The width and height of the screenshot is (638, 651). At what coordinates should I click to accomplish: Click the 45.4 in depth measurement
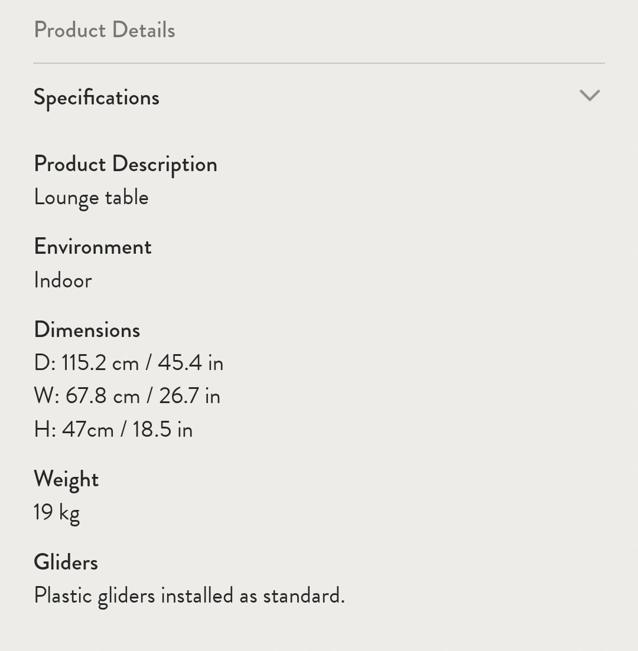[x=190, y=363]
